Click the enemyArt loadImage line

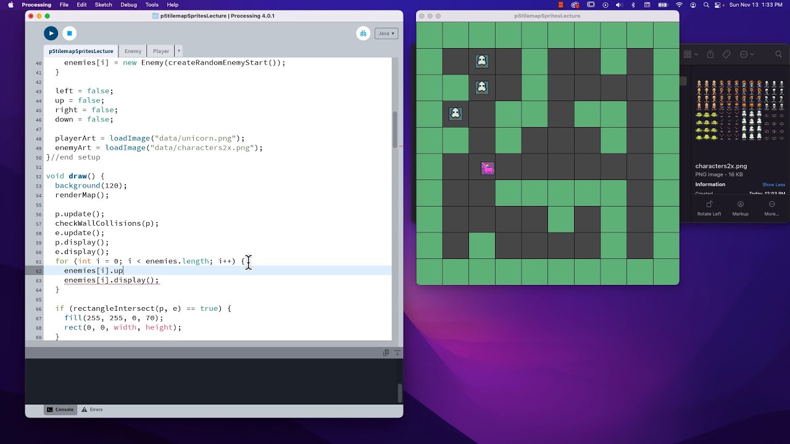point(159,147)
